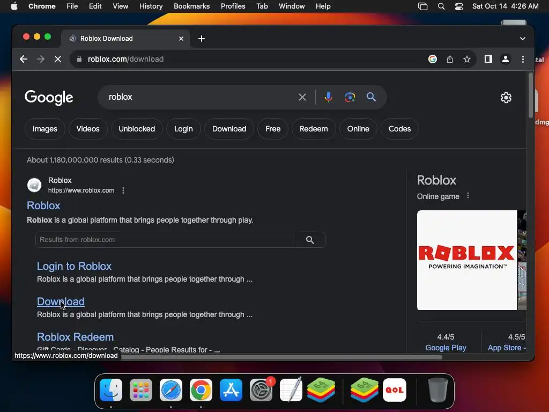Open the main Roblox result title link
549x412 pixels.
click(43, 205)
